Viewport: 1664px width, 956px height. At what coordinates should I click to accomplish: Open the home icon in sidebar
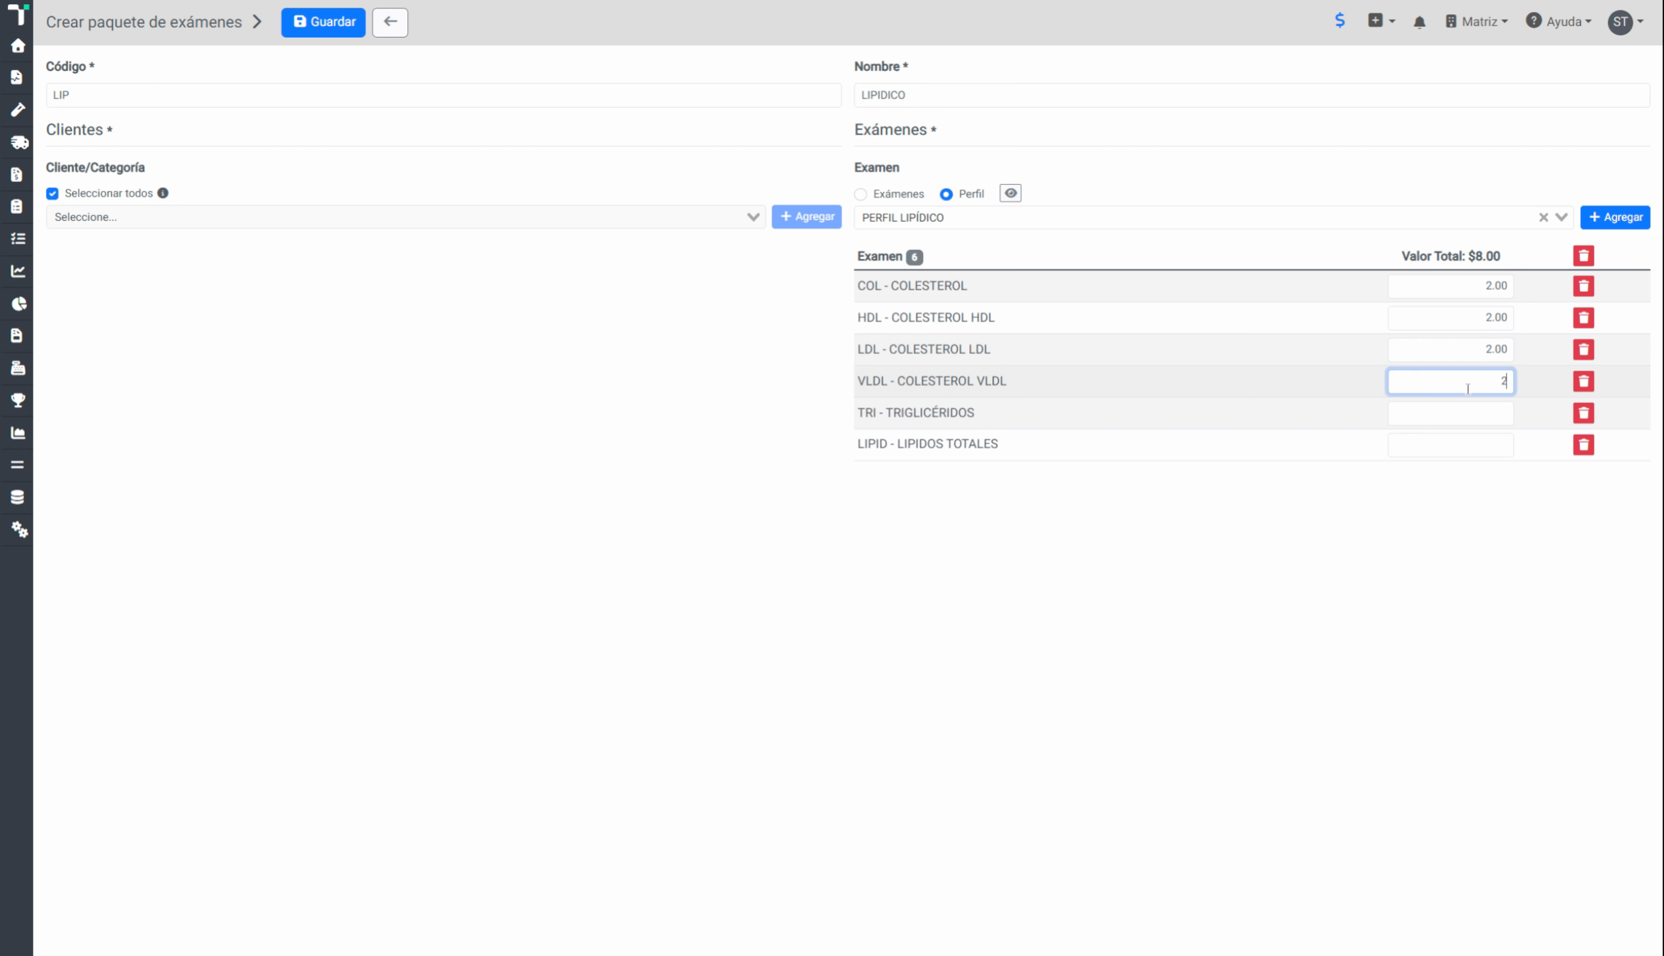(18, 46)
